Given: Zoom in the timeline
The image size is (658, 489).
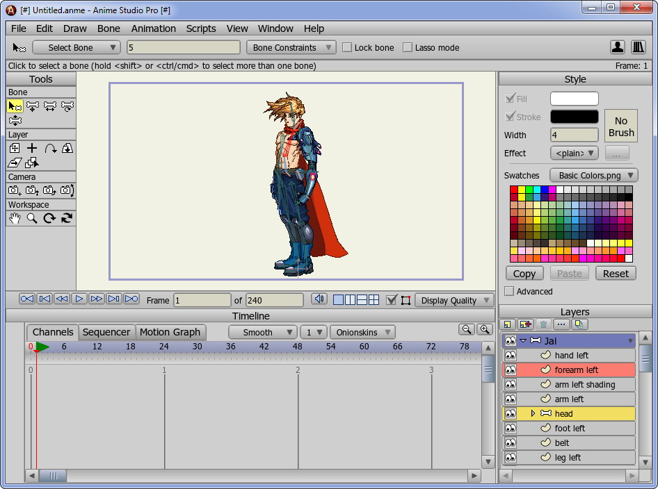Looking at the screenshot, I should [485, 330].
